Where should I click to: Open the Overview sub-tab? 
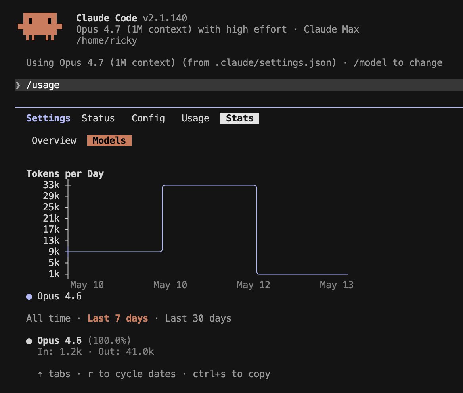pyautogui.click(x=54, y=141)
